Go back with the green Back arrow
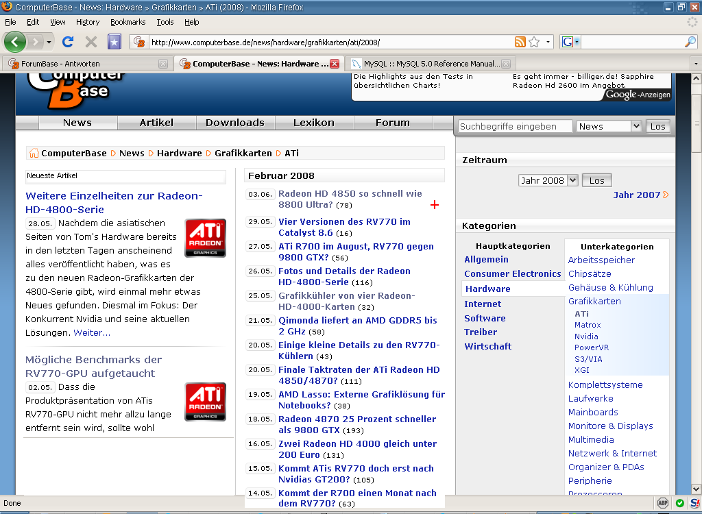 coord(15,42)
